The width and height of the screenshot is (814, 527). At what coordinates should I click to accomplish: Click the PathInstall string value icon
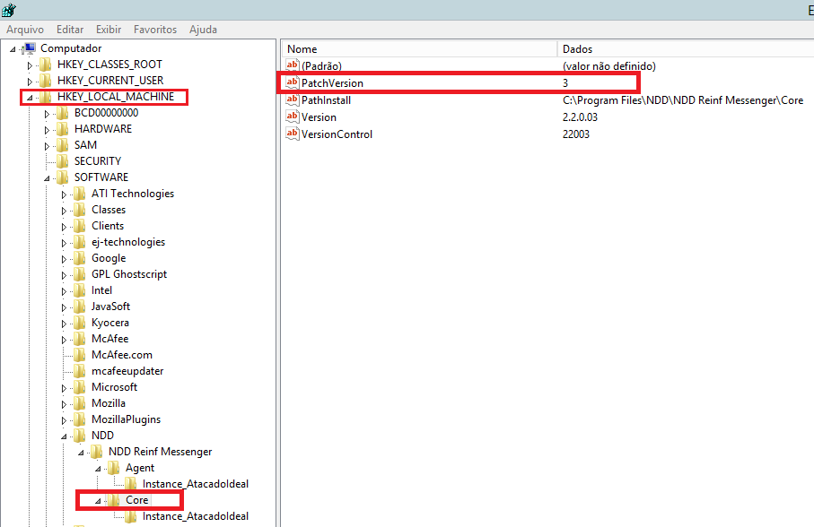pos(293,99)
